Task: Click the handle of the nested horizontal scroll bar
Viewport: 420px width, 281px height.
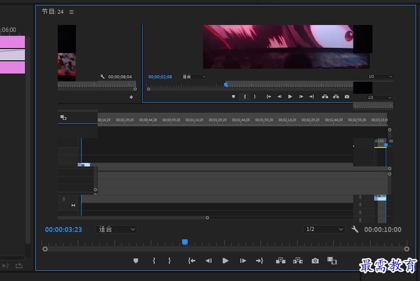Action: [208, 218]
